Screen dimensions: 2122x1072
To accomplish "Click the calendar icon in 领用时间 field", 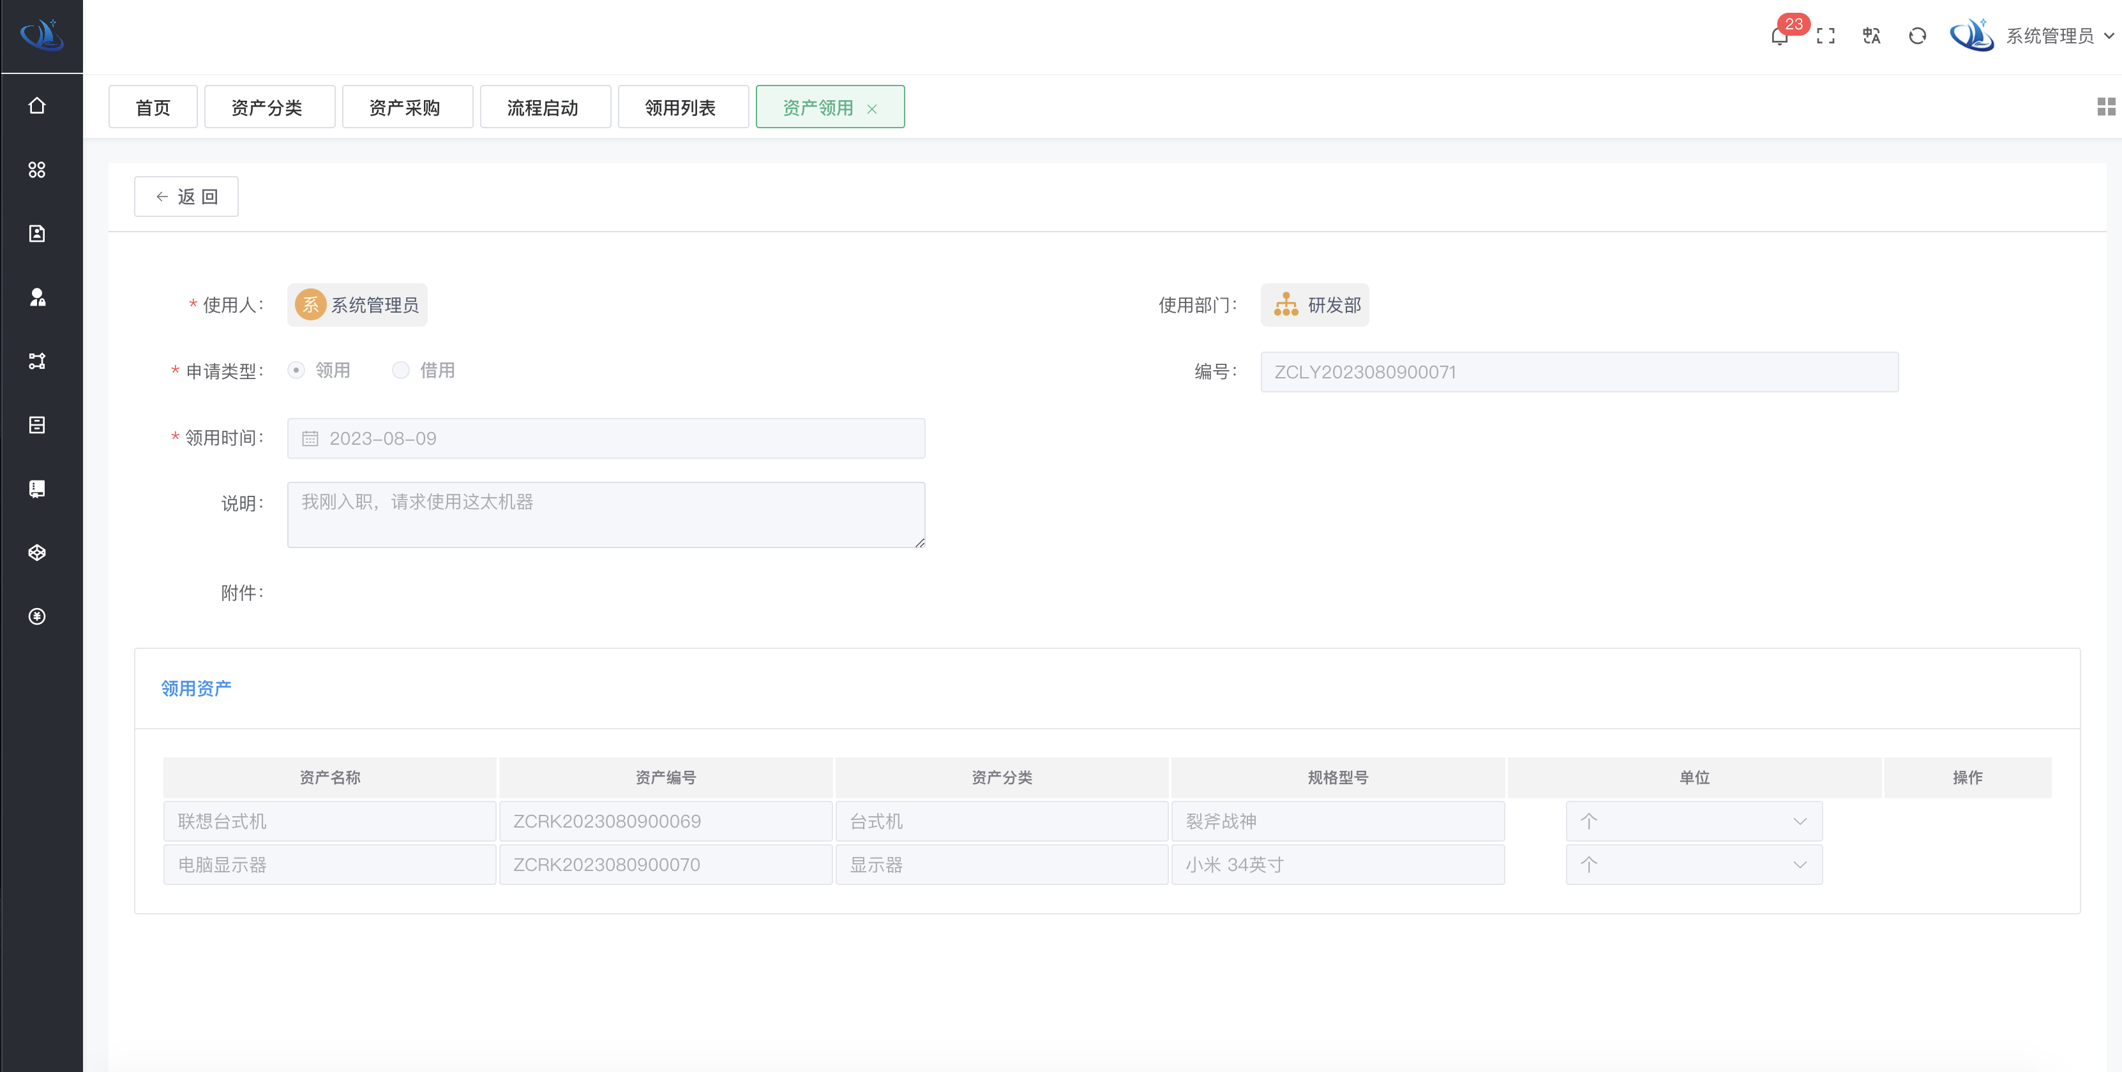I will pyautogui.click(x=310, y=439).
